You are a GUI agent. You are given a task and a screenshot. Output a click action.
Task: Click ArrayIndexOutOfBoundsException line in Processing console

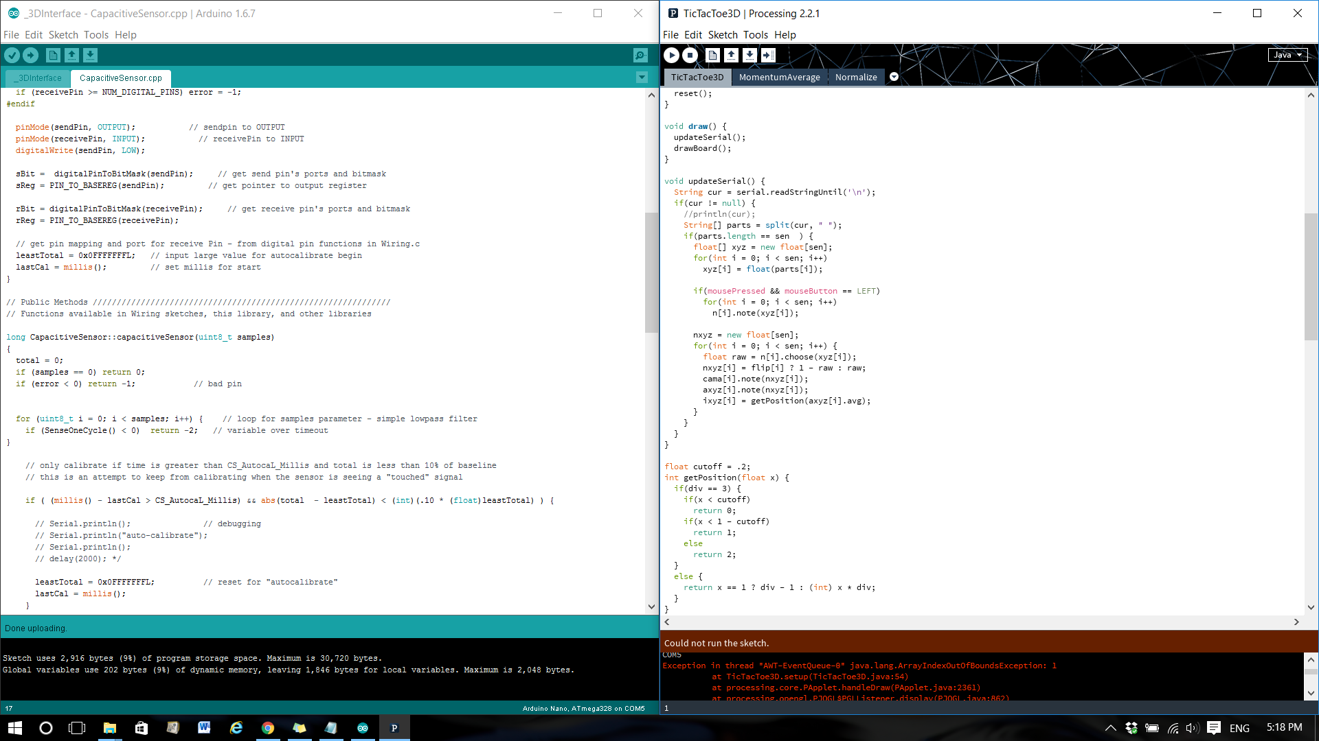(x=859, y=666)
